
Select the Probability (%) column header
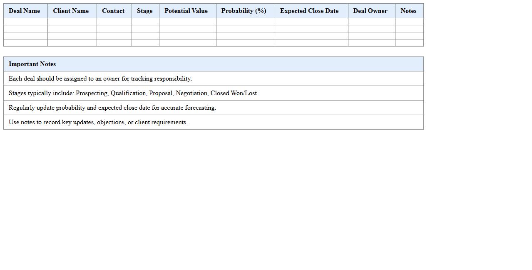coord(244,11)
